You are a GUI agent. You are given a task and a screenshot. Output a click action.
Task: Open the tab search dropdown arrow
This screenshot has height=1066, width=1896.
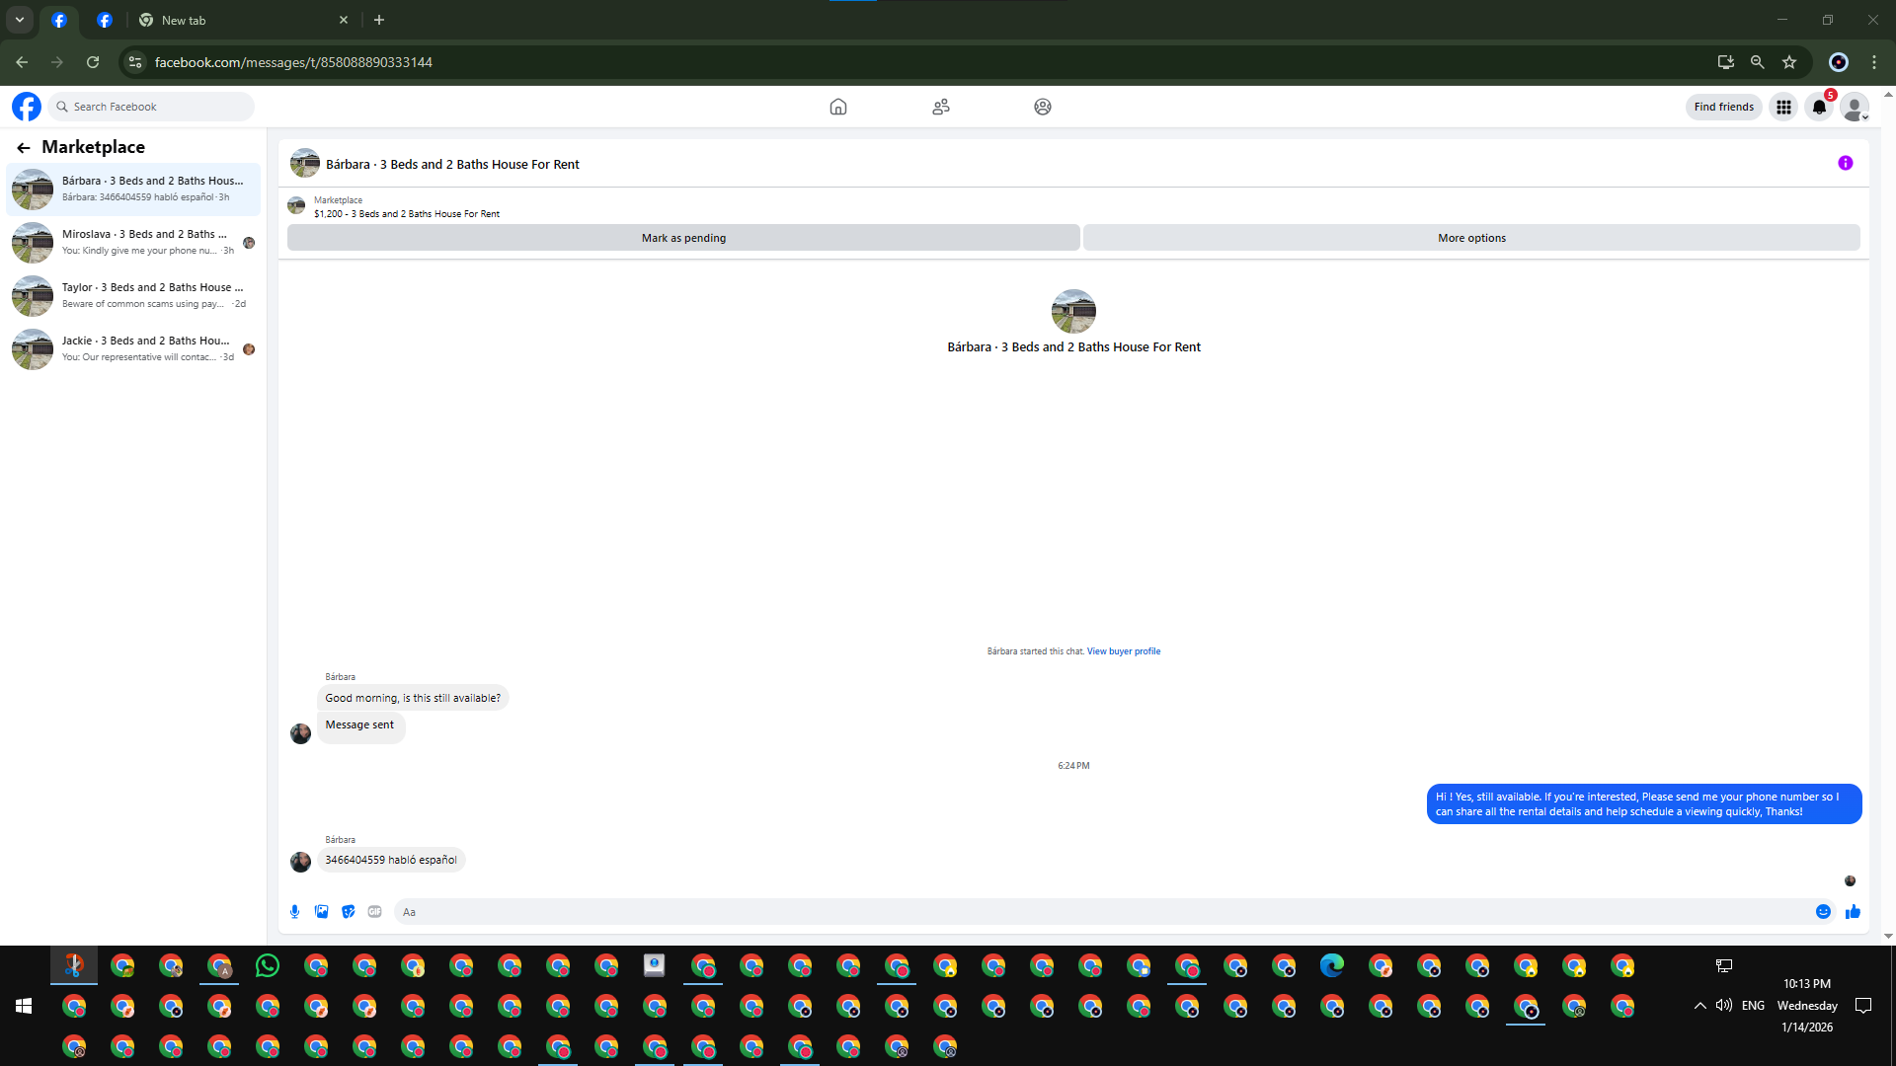point(19,20)
